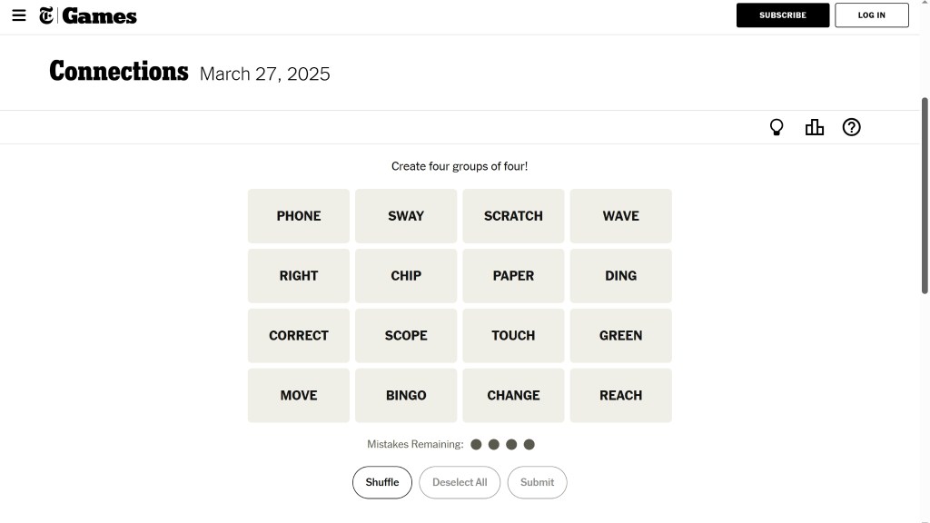Toggle the SCRATCH word tile
Screen dimensions: 930x523
[x=513, y=216]
